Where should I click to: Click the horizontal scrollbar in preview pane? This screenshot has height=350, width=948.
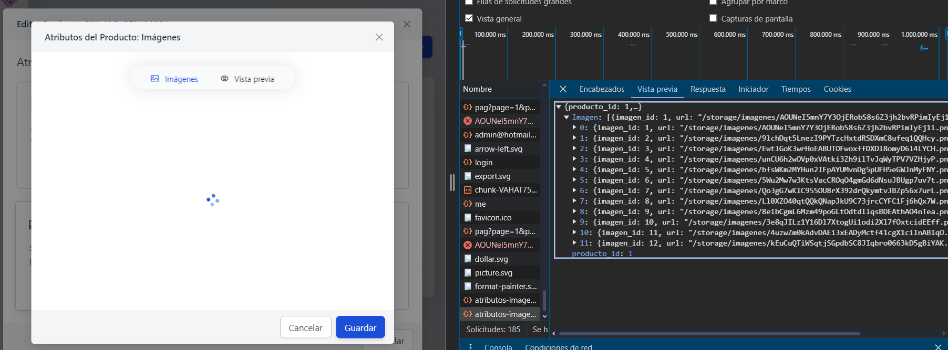coord(709,333)
